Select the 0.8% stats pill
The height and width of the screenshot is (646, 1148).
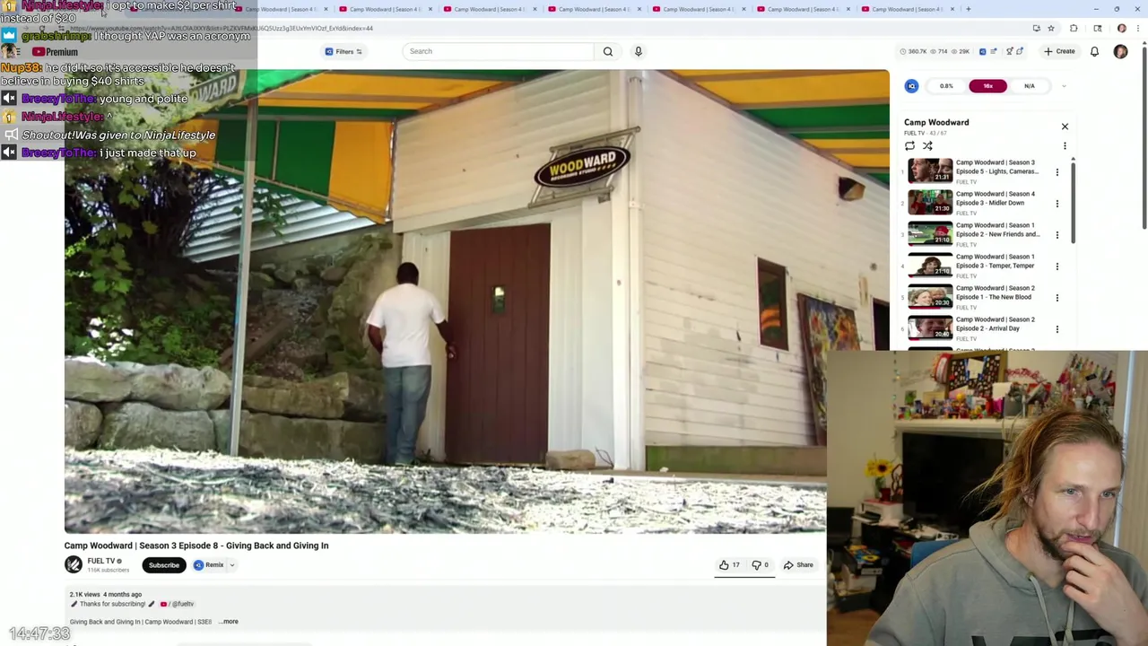coord(946,86)
